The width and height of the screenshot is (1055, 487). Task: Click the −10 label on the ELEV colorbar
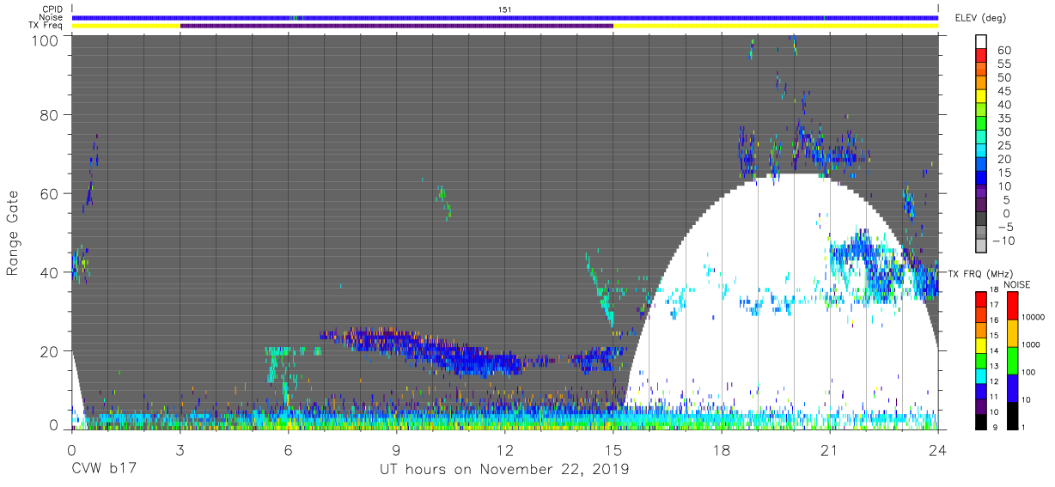coord(1005,240)
